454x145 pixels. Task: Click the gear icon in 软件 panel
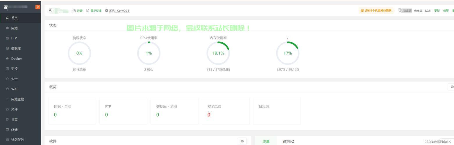coord(242,141)
